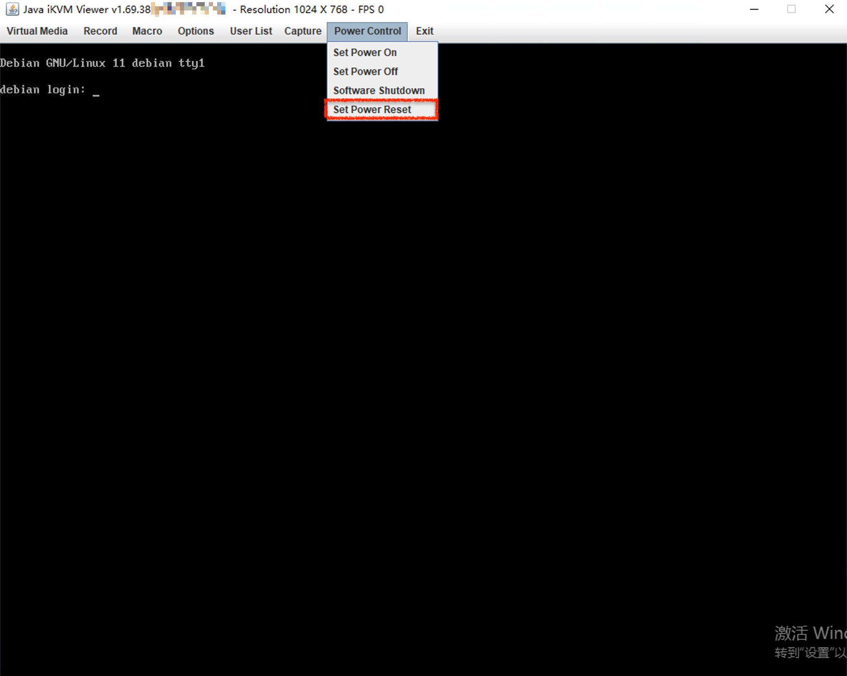This screenshot has width=847, height=676.
Task: Open the Virtual Media menu
Action: click(x=37, y=31)
